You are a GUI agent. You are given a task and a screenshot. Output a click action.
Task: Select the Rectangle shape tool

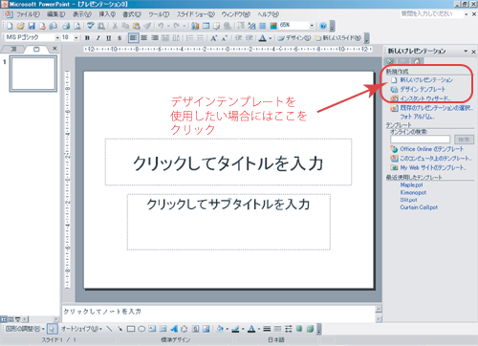(131, 329)
